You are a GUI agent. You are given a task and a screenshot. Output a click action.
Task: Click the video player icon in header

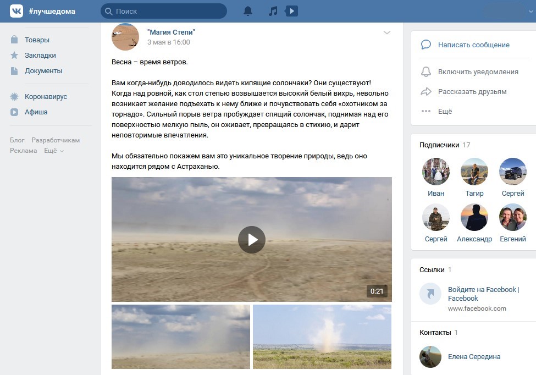pyautogui.click(x=292, y=11)
